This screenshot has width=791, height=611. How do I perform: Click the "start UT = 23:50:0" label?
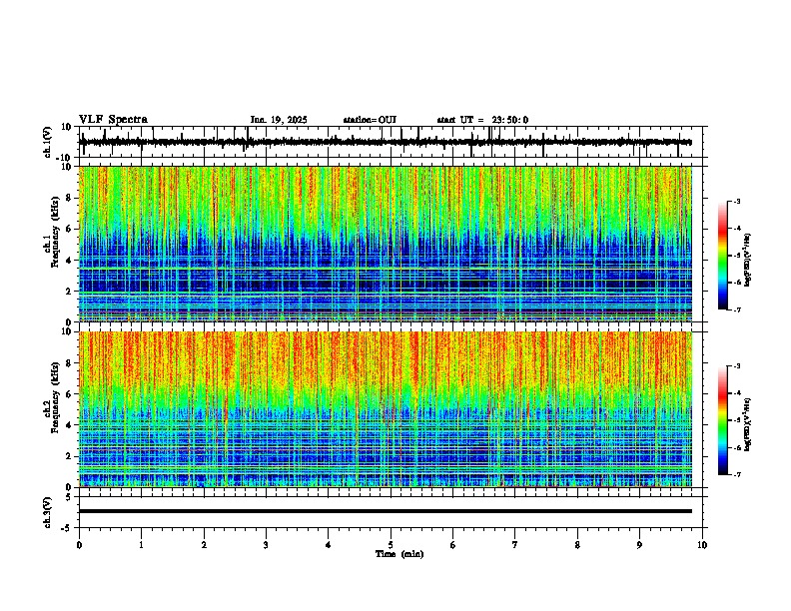click(482, 120)
